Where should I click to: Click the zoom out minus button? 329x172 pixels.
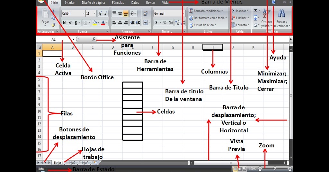click(260, 169)
